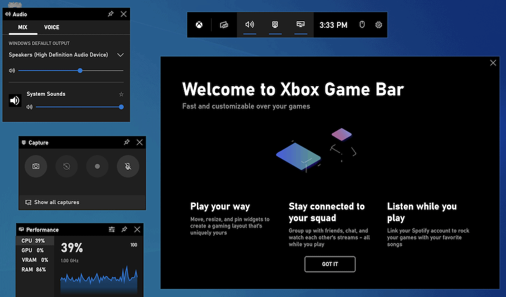Start recording with the record button
This screenshot has width=506, height=297.
pyautogui.click(x=97, y=166)
